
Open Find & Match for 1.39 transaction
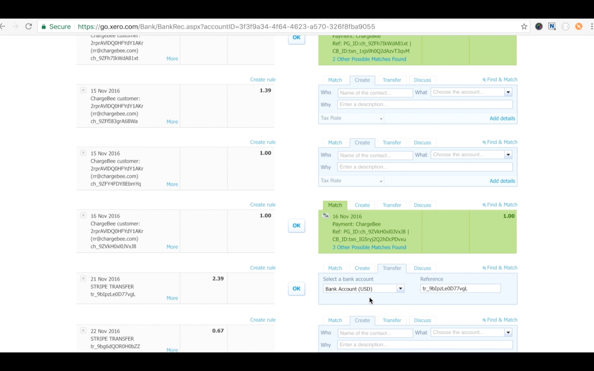click(500, 80)
